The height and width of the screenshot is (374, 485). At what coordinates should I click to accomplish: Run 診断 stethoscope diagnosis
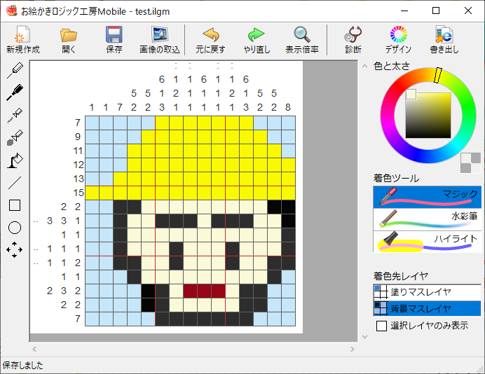click(353, 39)
